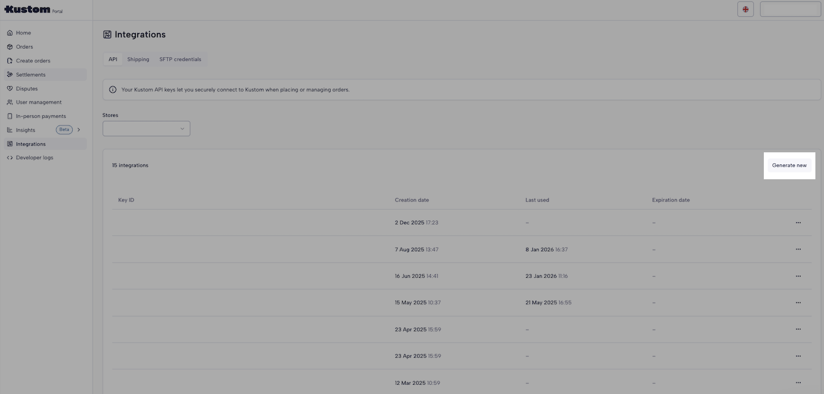The width and height of the screenshot is (824, 394).
Task: Select the Settlements sidebar icon
Action: pyautogui.click(x=10, y=75)
